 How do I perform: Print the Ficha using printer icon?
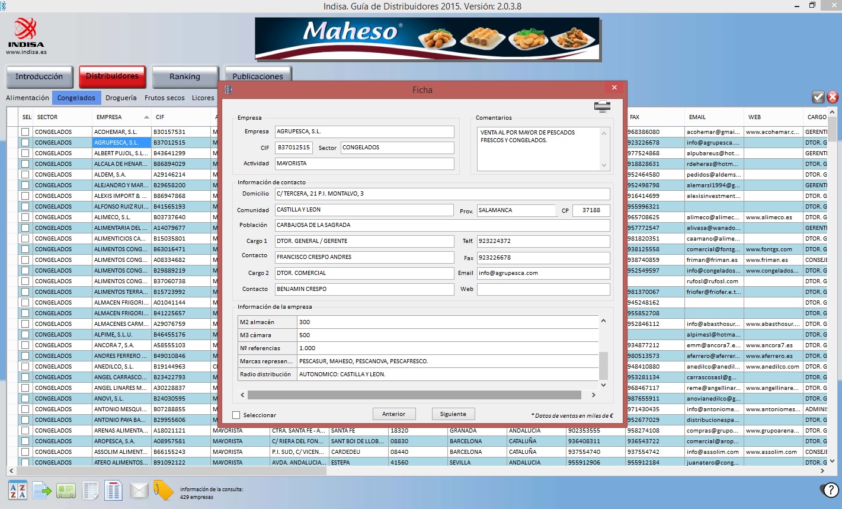(x=602, y=107)
